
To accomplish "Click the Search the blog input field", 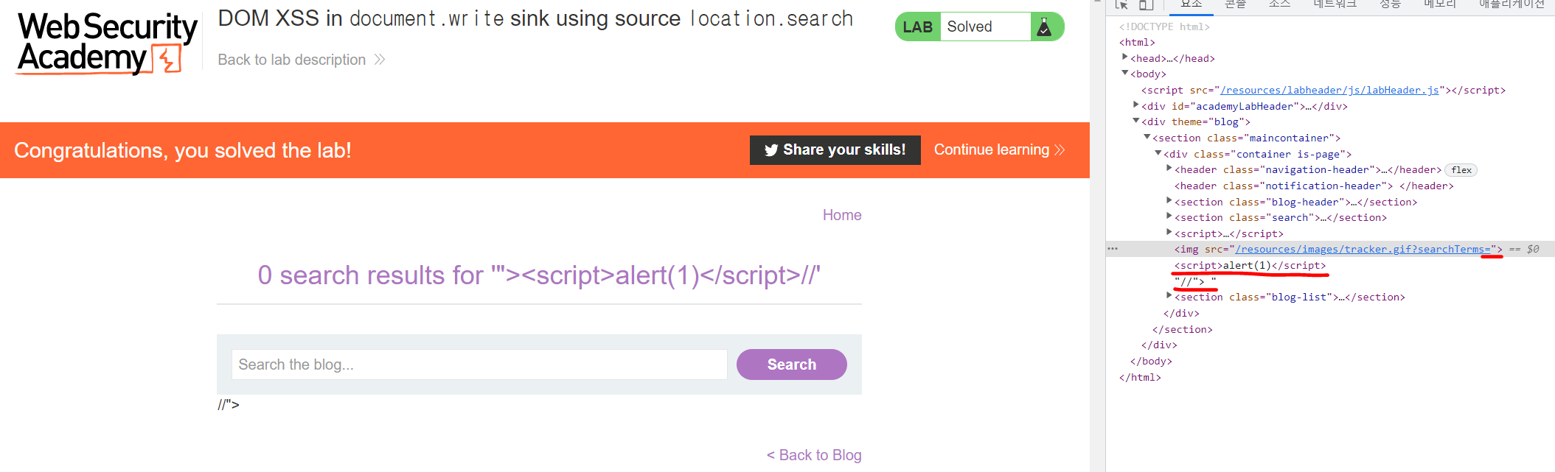I will click(x=479, y=364).
